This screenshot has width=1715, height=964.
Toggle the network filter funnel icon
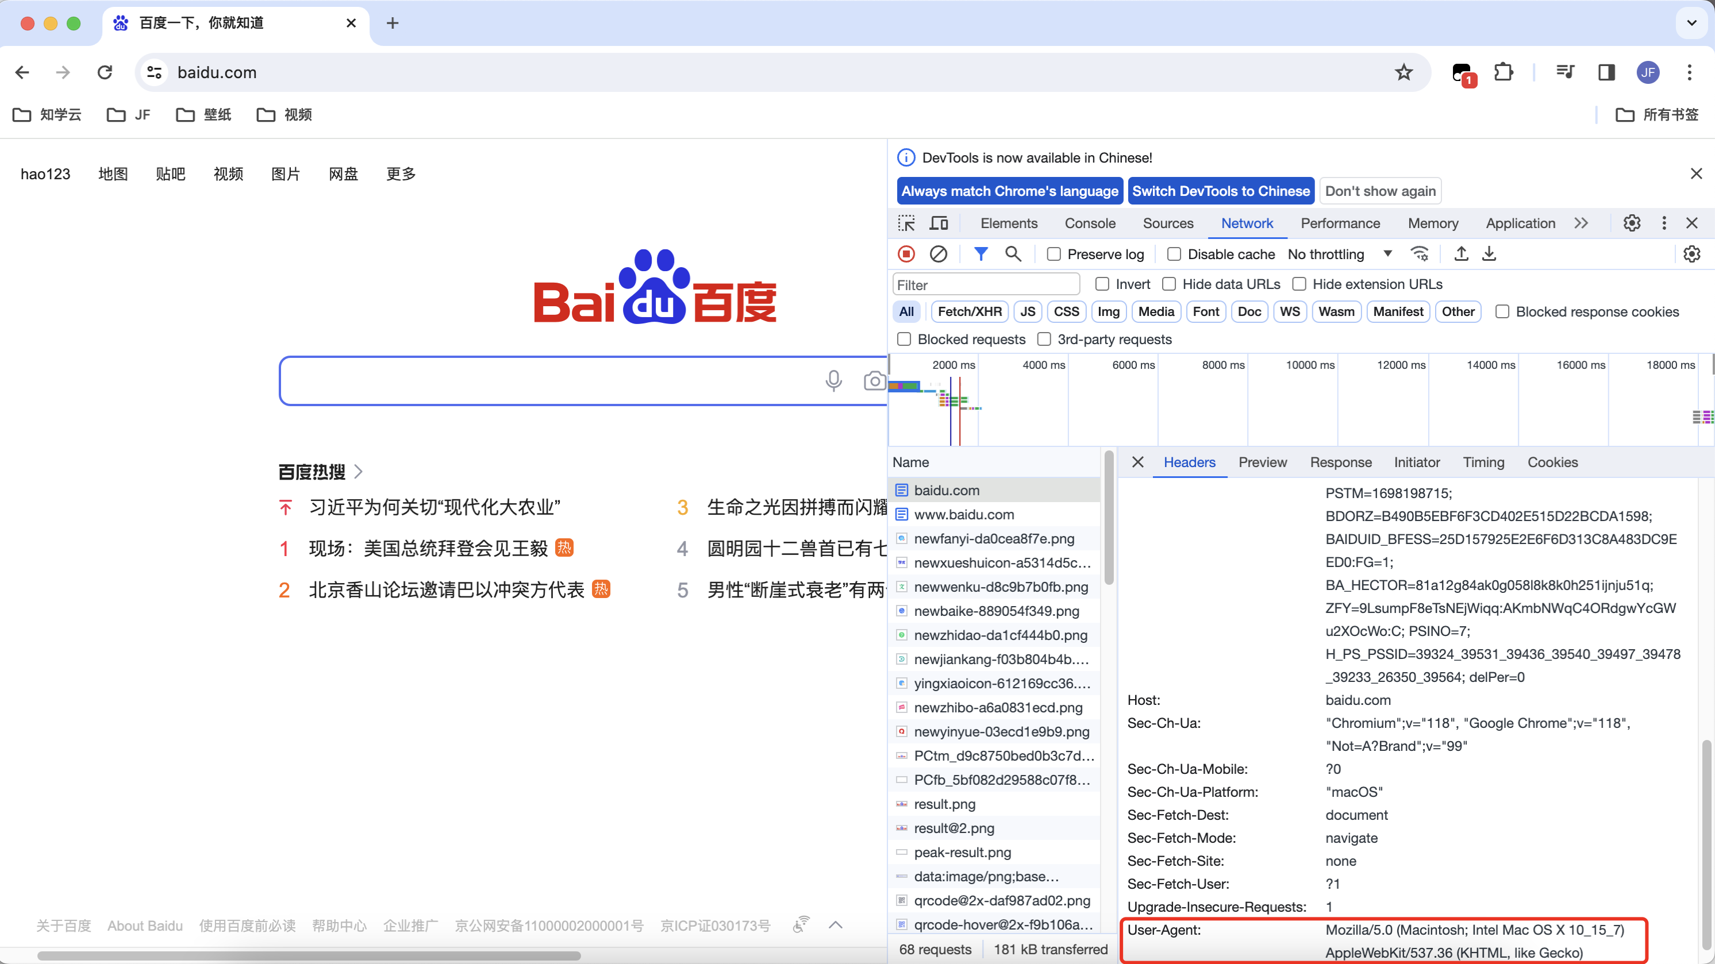pyautogui.click(x=981, y=253)
